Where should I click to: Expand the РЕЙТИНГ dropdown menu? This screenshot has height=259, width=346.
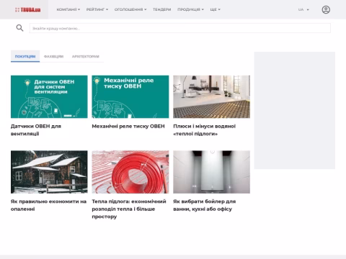point(97,9)
